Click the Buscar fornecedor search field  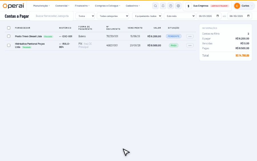51,16
